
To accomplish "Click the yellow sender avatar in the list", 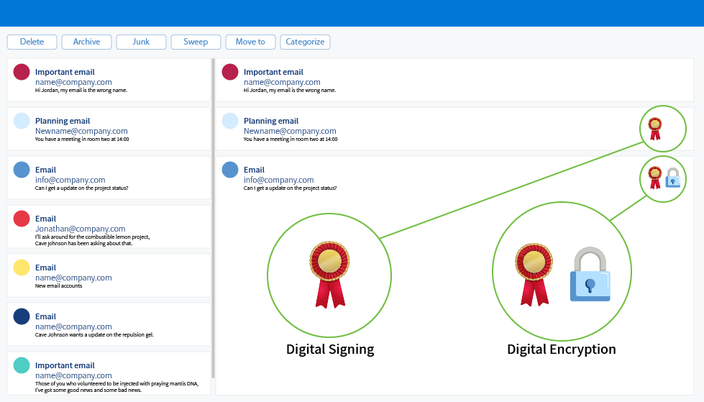I will 22,268.
